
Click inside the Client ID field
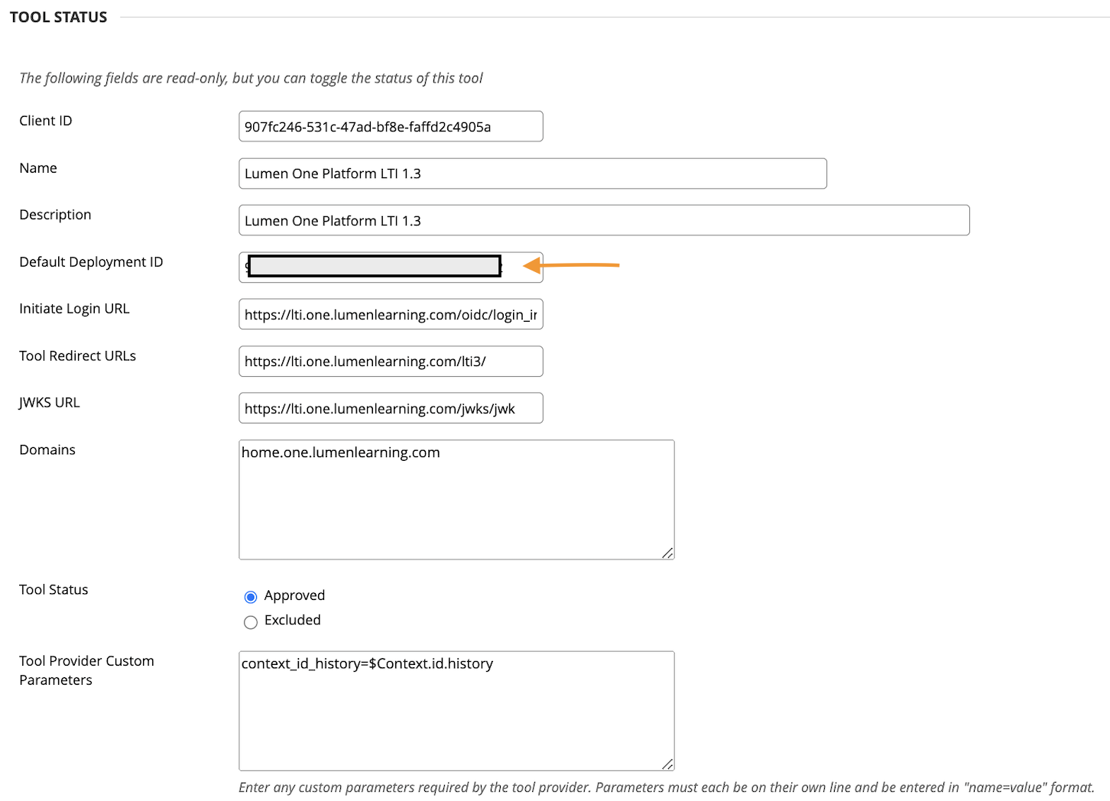coord(390,126)
